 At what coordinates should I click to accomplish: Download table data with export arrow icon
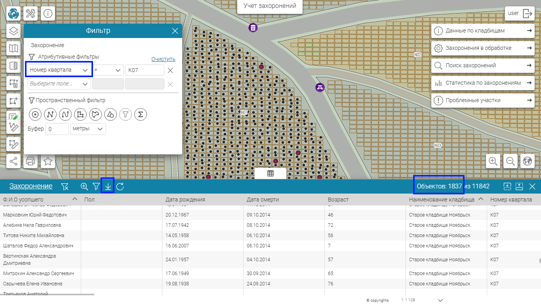click(108, 186)
